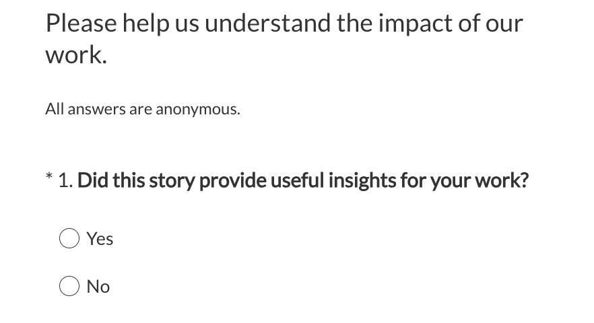Viewport: 594px width, 323px height.
Task: Click the "Yes" answer label text
Action: click(x=100, y=239)
